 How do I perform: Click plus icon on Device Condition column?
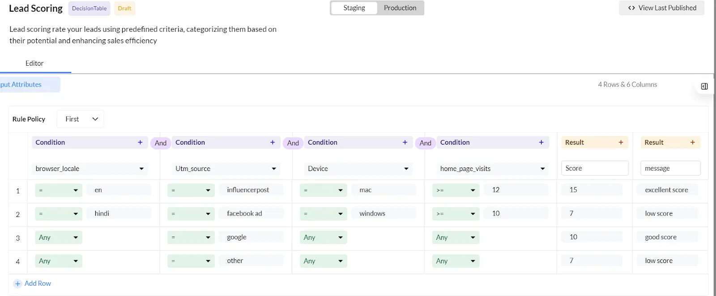pyautogui.click(x=405, y=142)
